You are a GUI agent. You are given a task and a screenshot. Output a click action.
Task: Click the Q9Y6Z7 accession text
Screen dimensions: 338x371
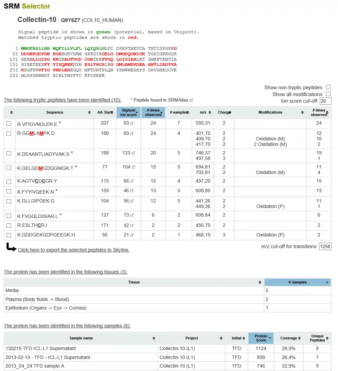70,20
